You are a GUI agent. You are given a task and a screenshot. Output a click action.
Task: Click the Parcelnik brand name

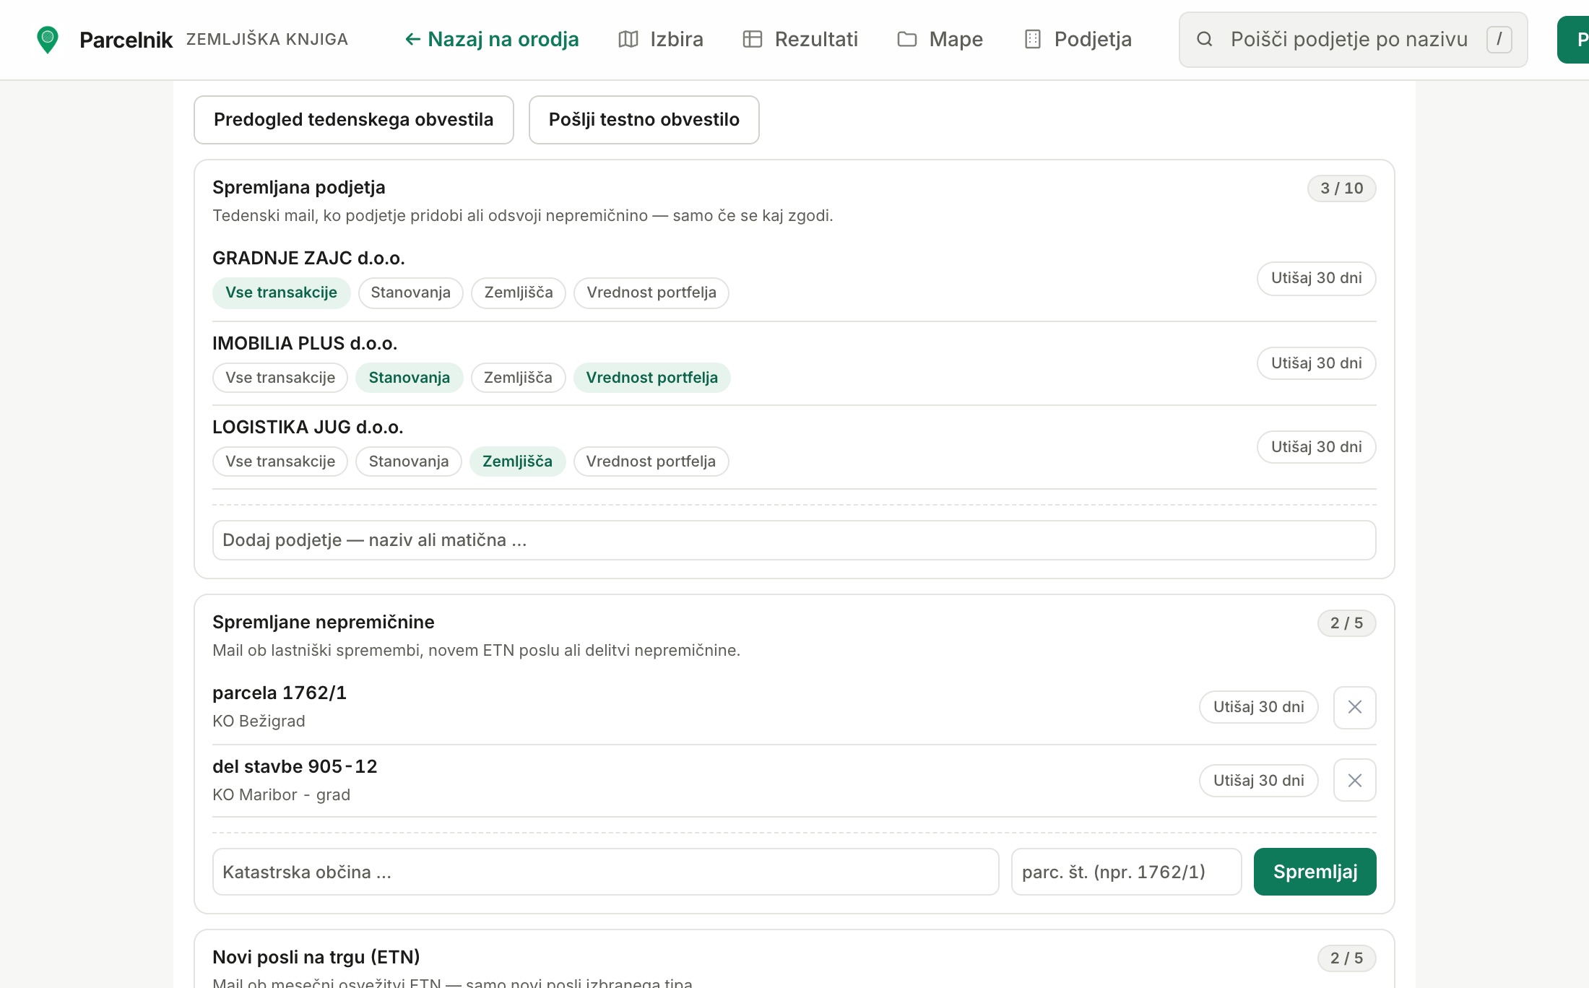126,40
